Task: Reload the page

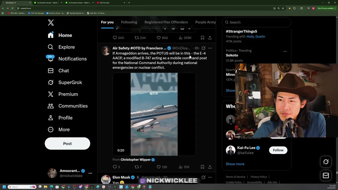Action: pos(12,8)
